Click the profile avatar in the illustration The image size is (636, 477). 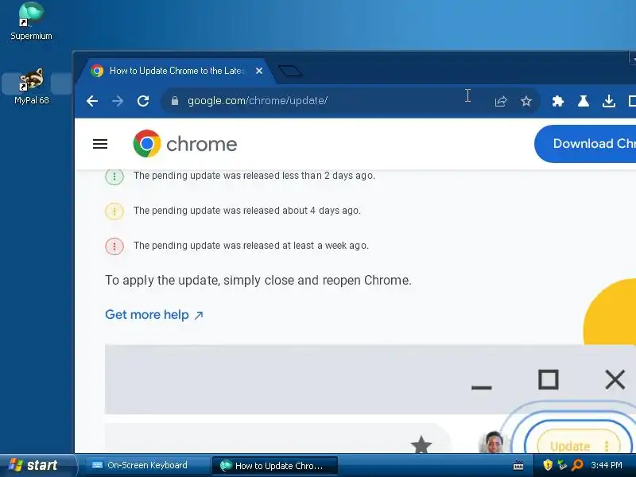point(493,442)
